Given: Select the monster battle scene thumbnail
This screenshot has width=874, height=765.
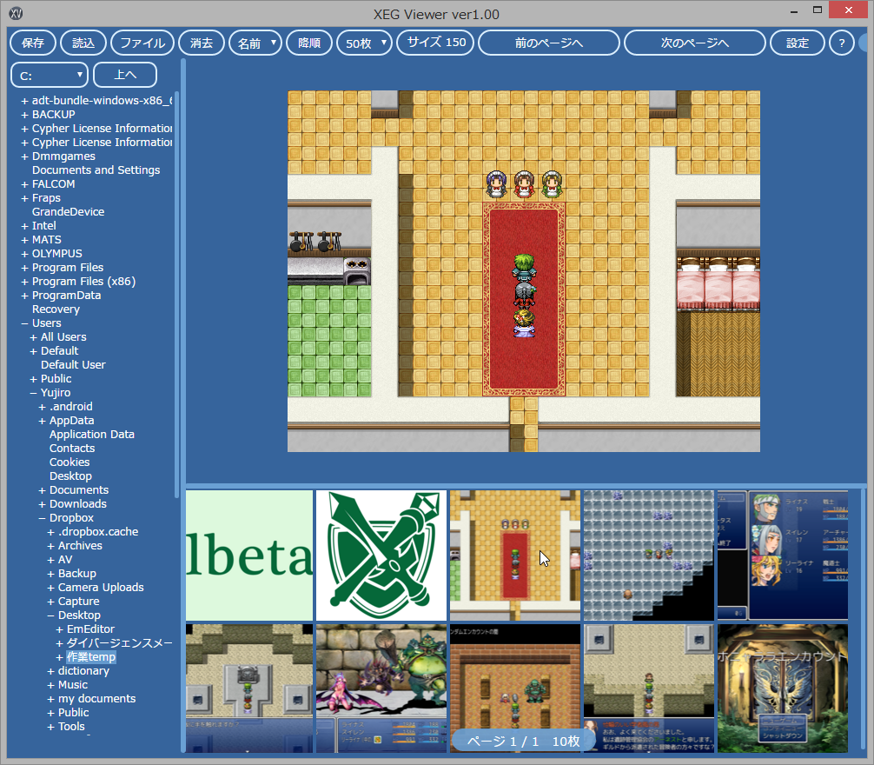Looking at the screenshot, I should tap(381, 688).
